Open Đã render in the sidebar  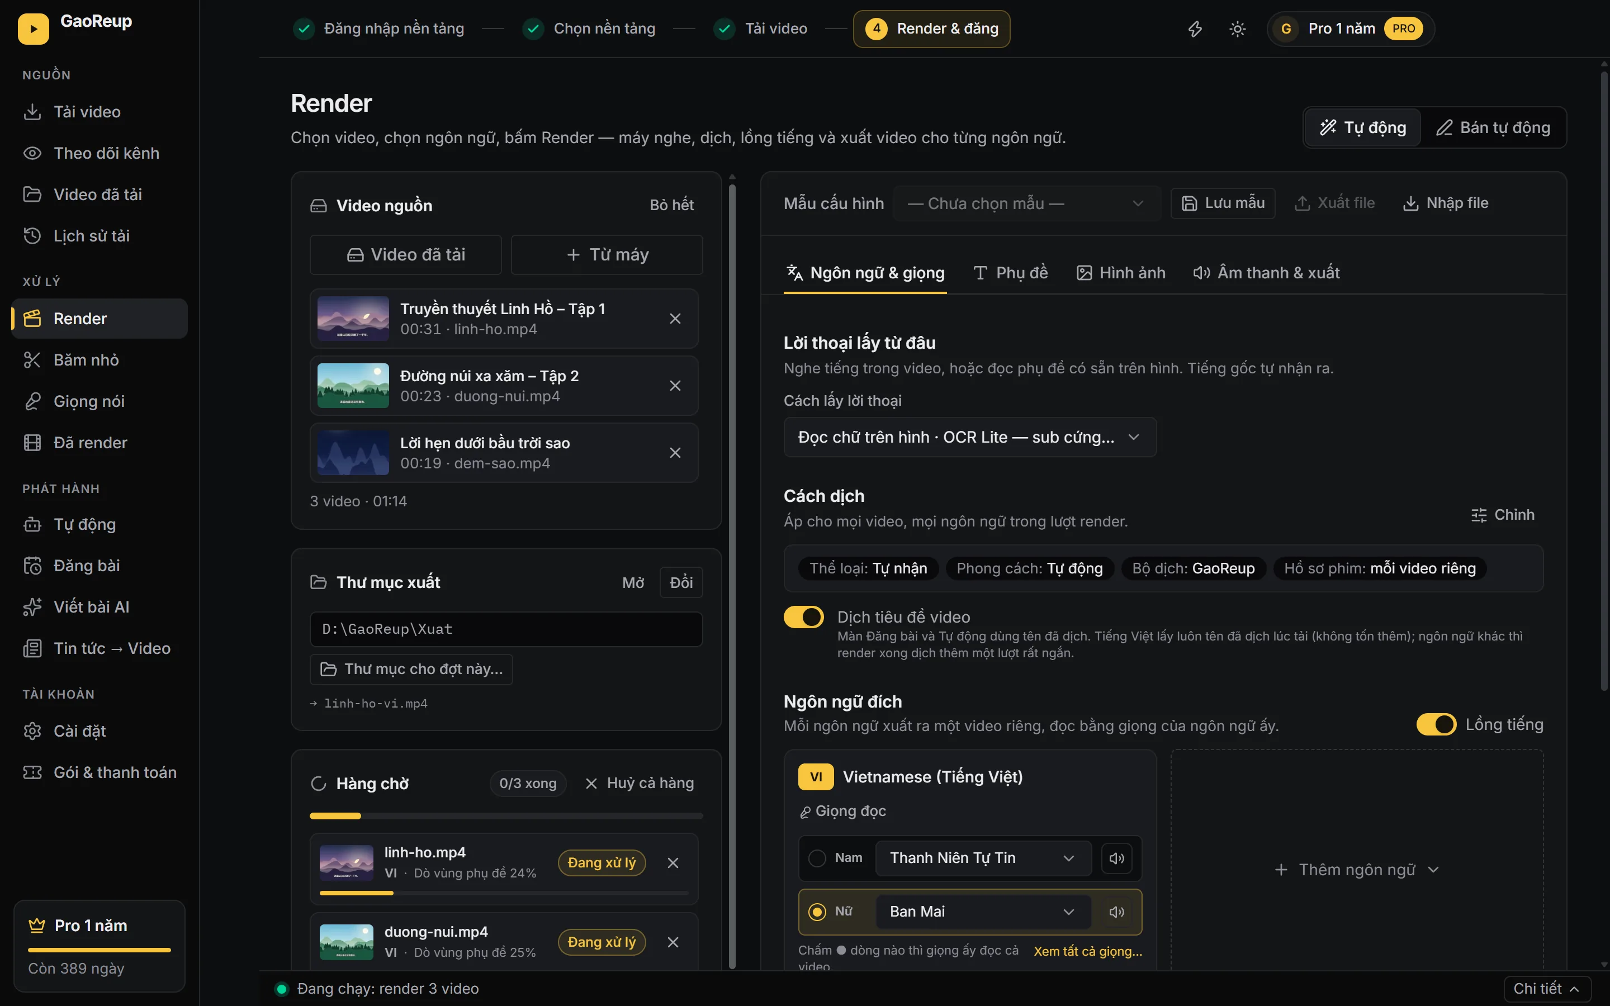click(x=100, y=443)
